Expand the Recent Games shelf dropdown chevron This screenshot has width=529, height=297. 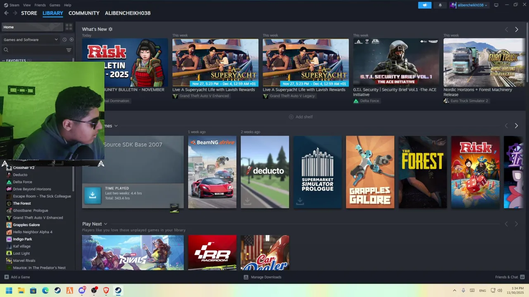pyautogui.click(x=116, y=126)
